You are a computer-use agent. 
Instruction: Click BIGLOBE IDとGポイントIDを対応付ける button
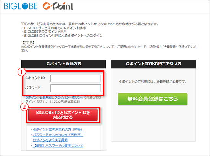click(63, 115)
